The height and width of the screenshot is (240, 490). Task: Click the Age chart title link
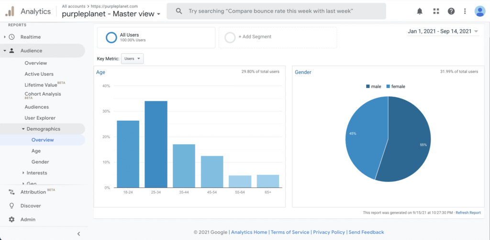pos(100,72)
